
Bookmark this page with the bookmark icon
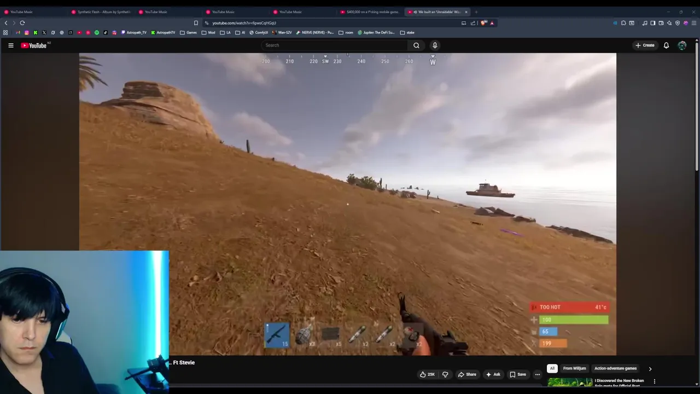point(196,23)
